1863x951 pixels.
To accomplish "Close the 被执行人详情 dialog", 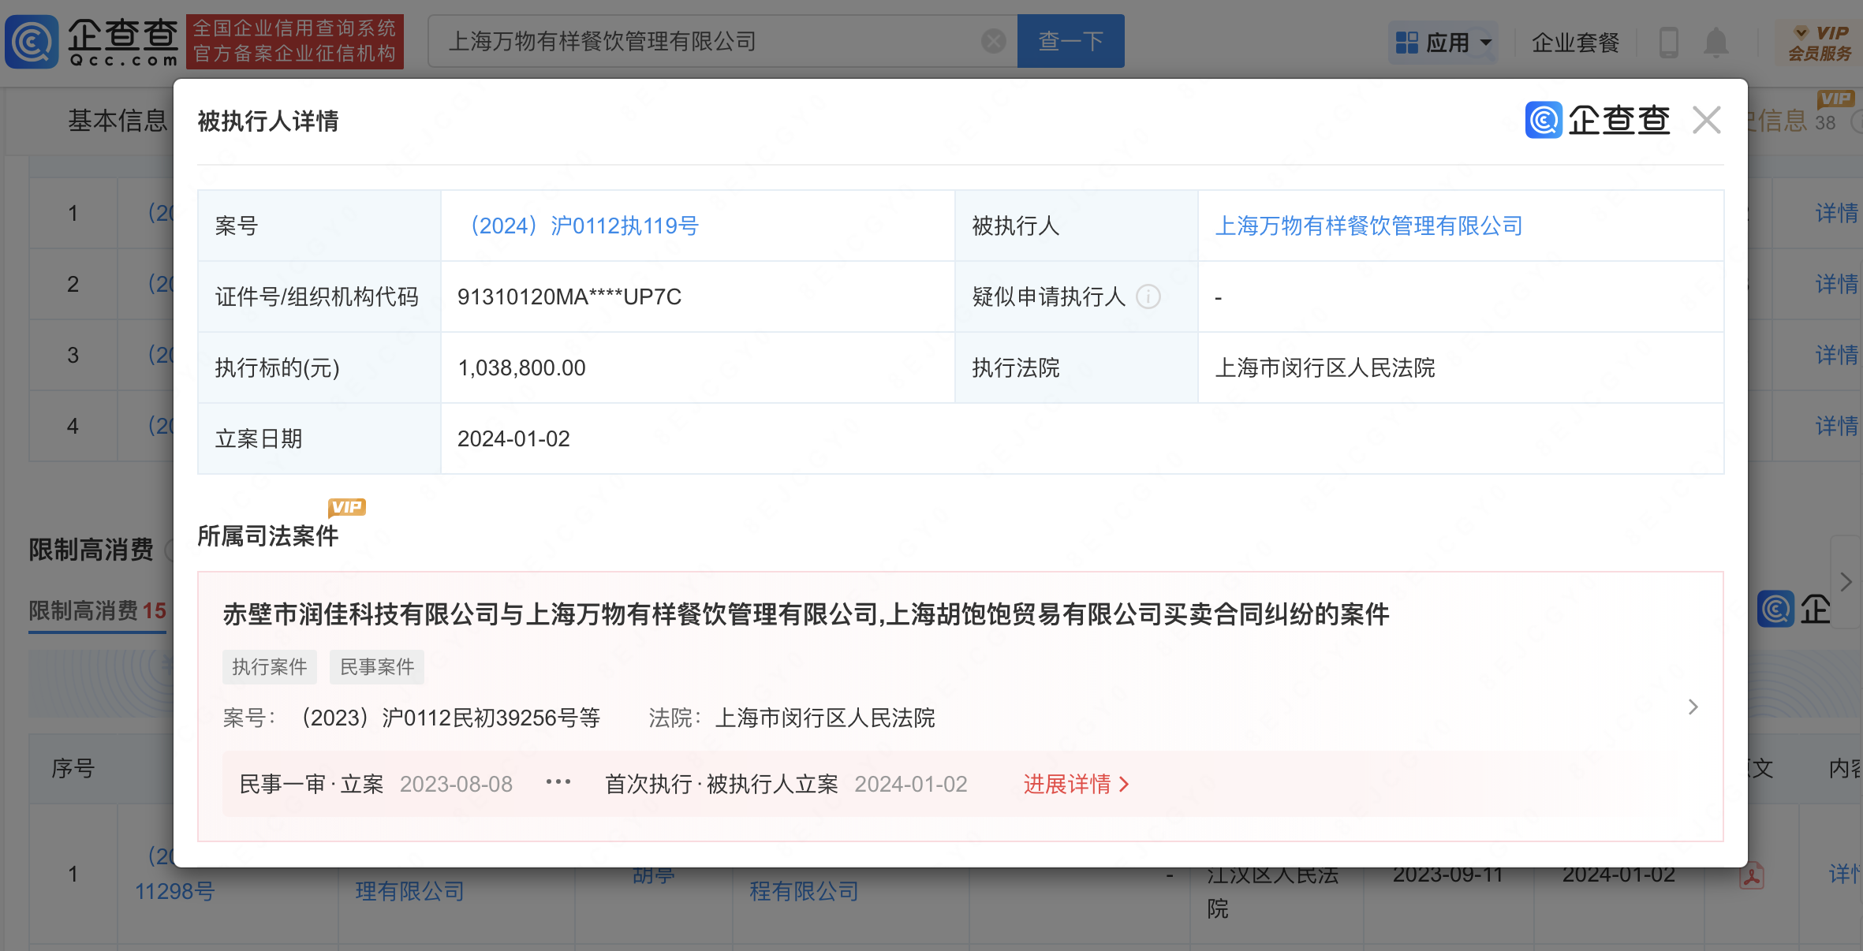I will point(1706,121).
